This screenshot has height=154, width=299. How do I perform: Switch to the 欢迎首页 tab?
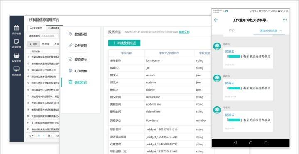[36, 28]
